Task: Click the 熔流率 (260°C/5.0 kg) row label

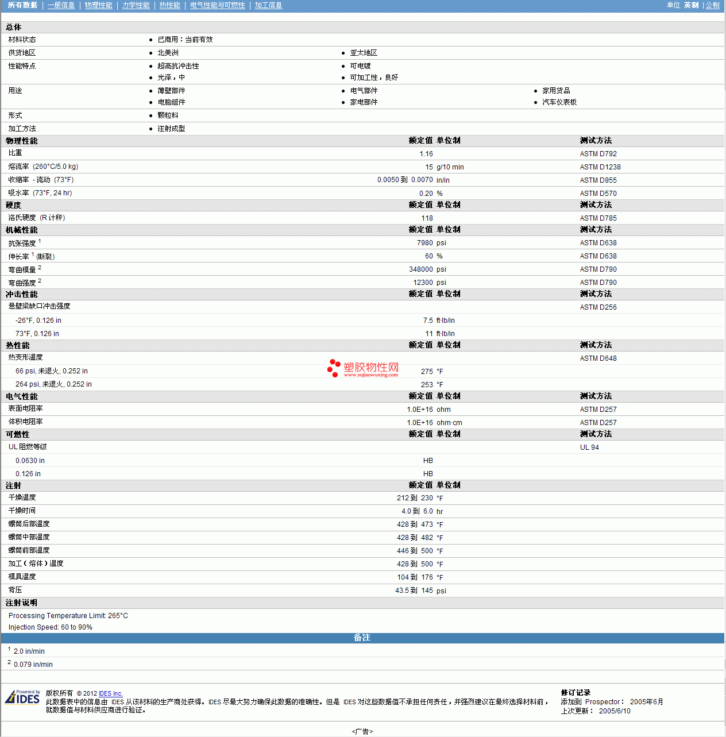Action: (x=43, y=167)
